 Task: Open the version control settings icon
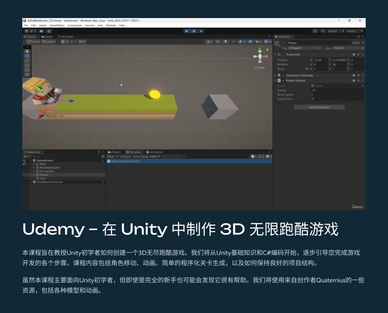[x=49, y=31]
